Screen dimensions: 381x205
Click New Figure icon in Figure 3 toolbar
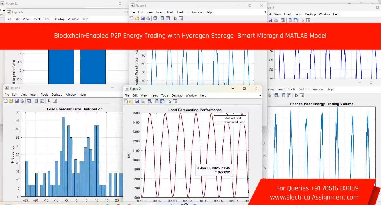(126, 101)
